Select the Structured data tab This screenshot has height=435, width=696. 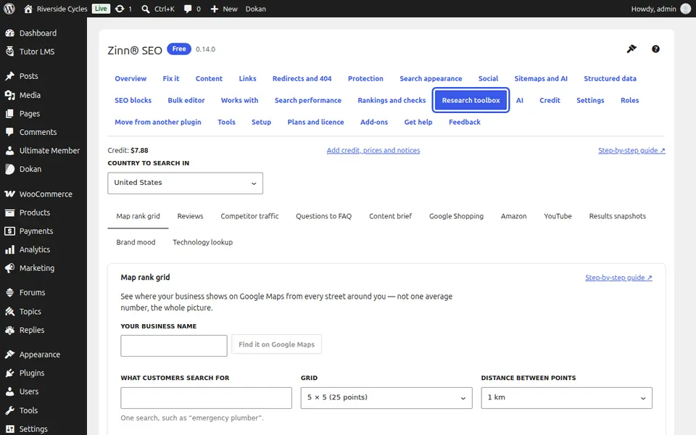click(610, 78)
